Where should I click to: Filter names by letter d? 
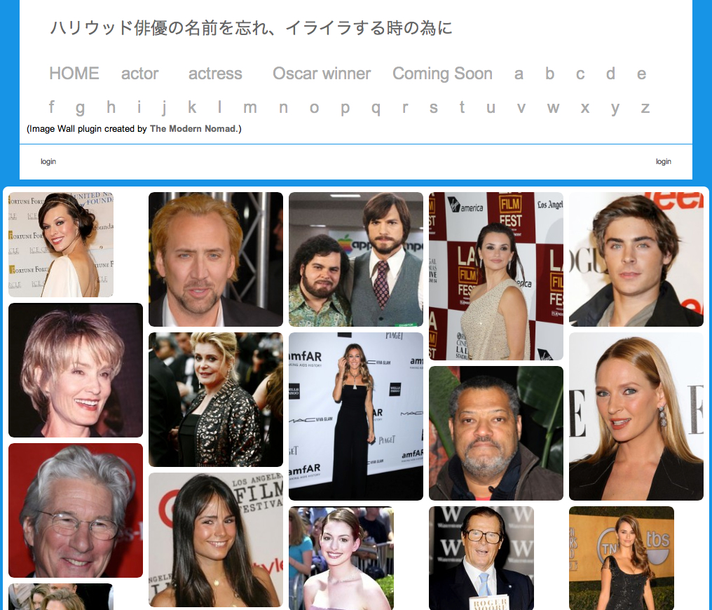tap(610, 74)
